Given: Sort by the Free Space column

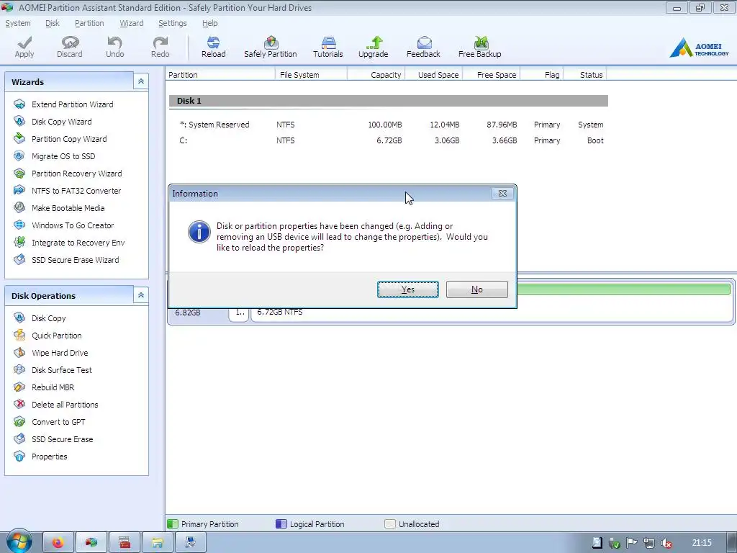Looking at the screenshot, I should 492,75.
